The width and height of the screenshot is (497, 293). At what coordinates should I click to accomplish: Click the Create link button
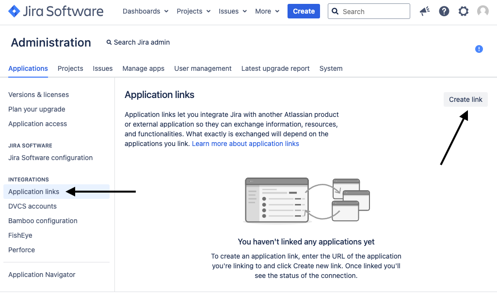465,99
